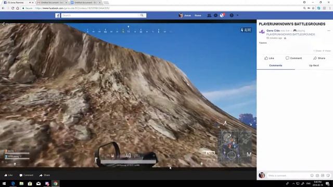Screen dimensions: 333x187
Task: Click the saved password key icon
Action: click(x=309, y=8)
